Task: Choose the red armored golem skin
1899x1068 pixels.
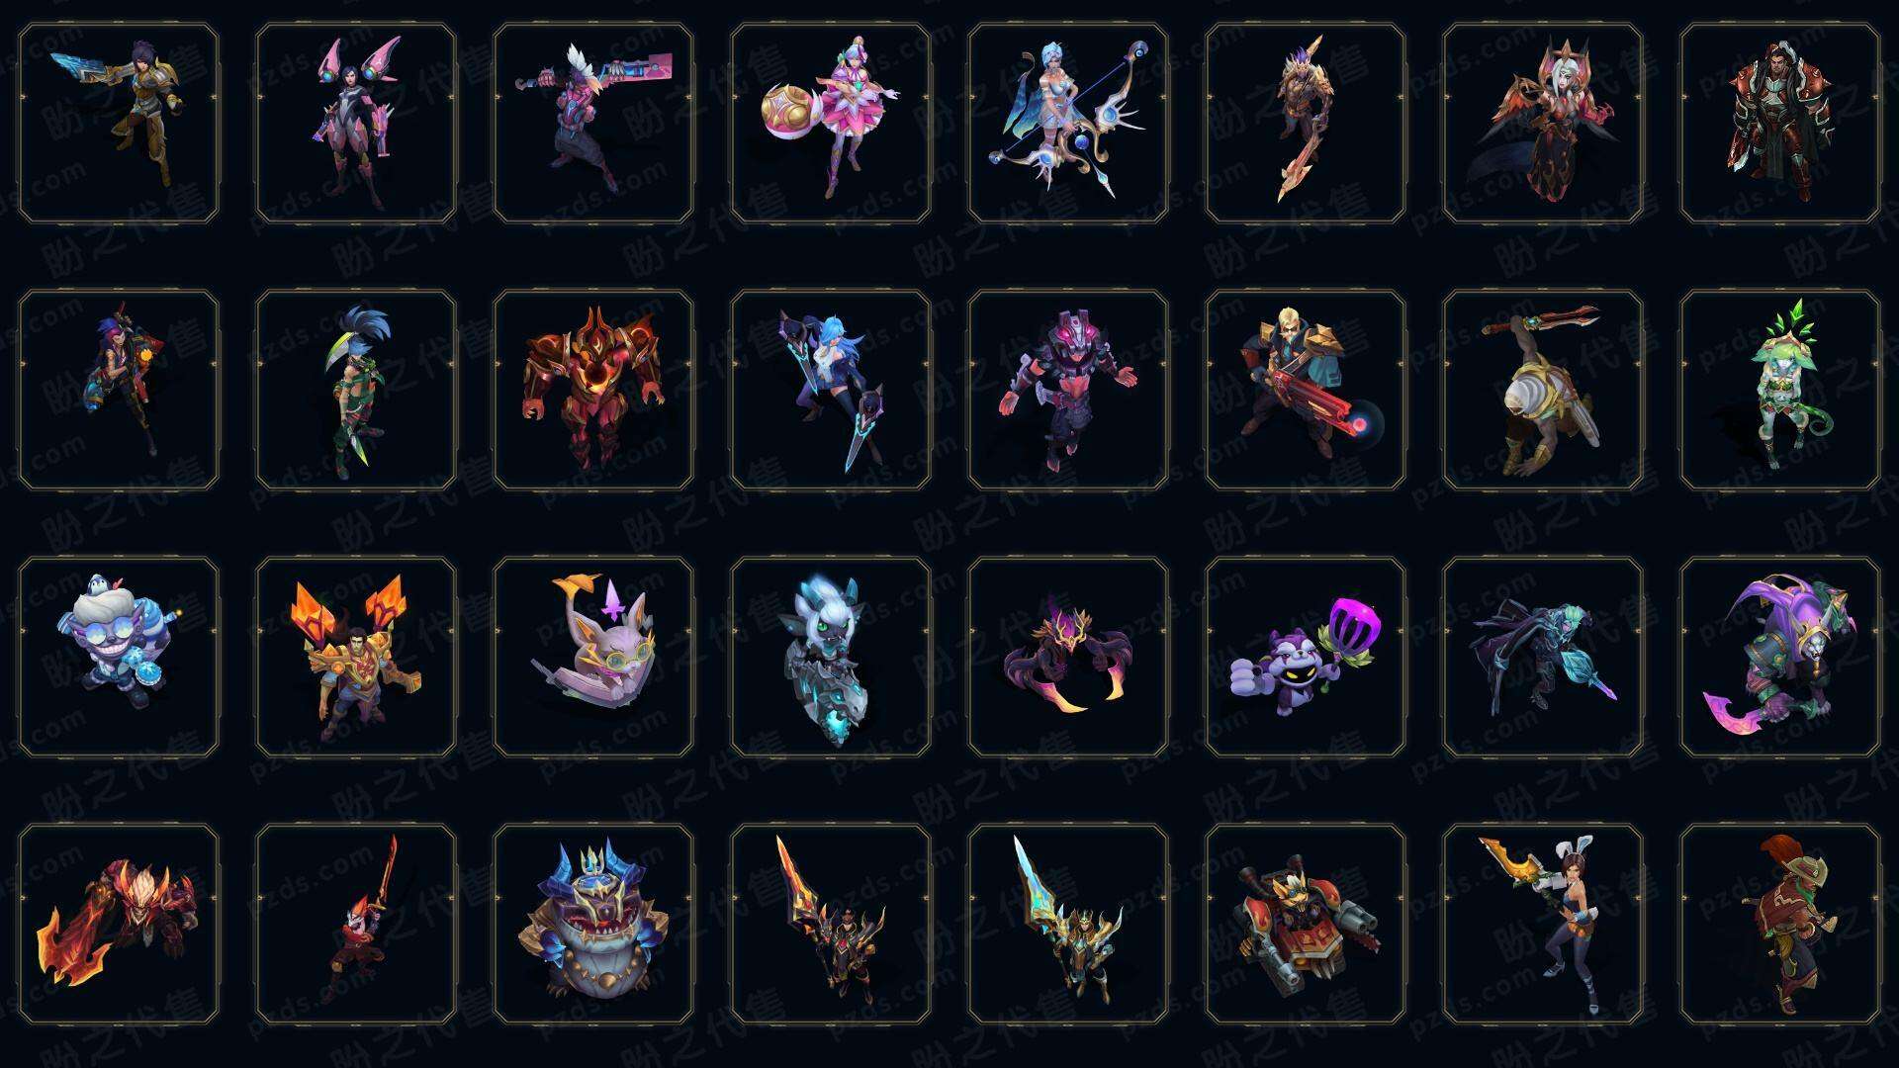Action: point(593,391)
